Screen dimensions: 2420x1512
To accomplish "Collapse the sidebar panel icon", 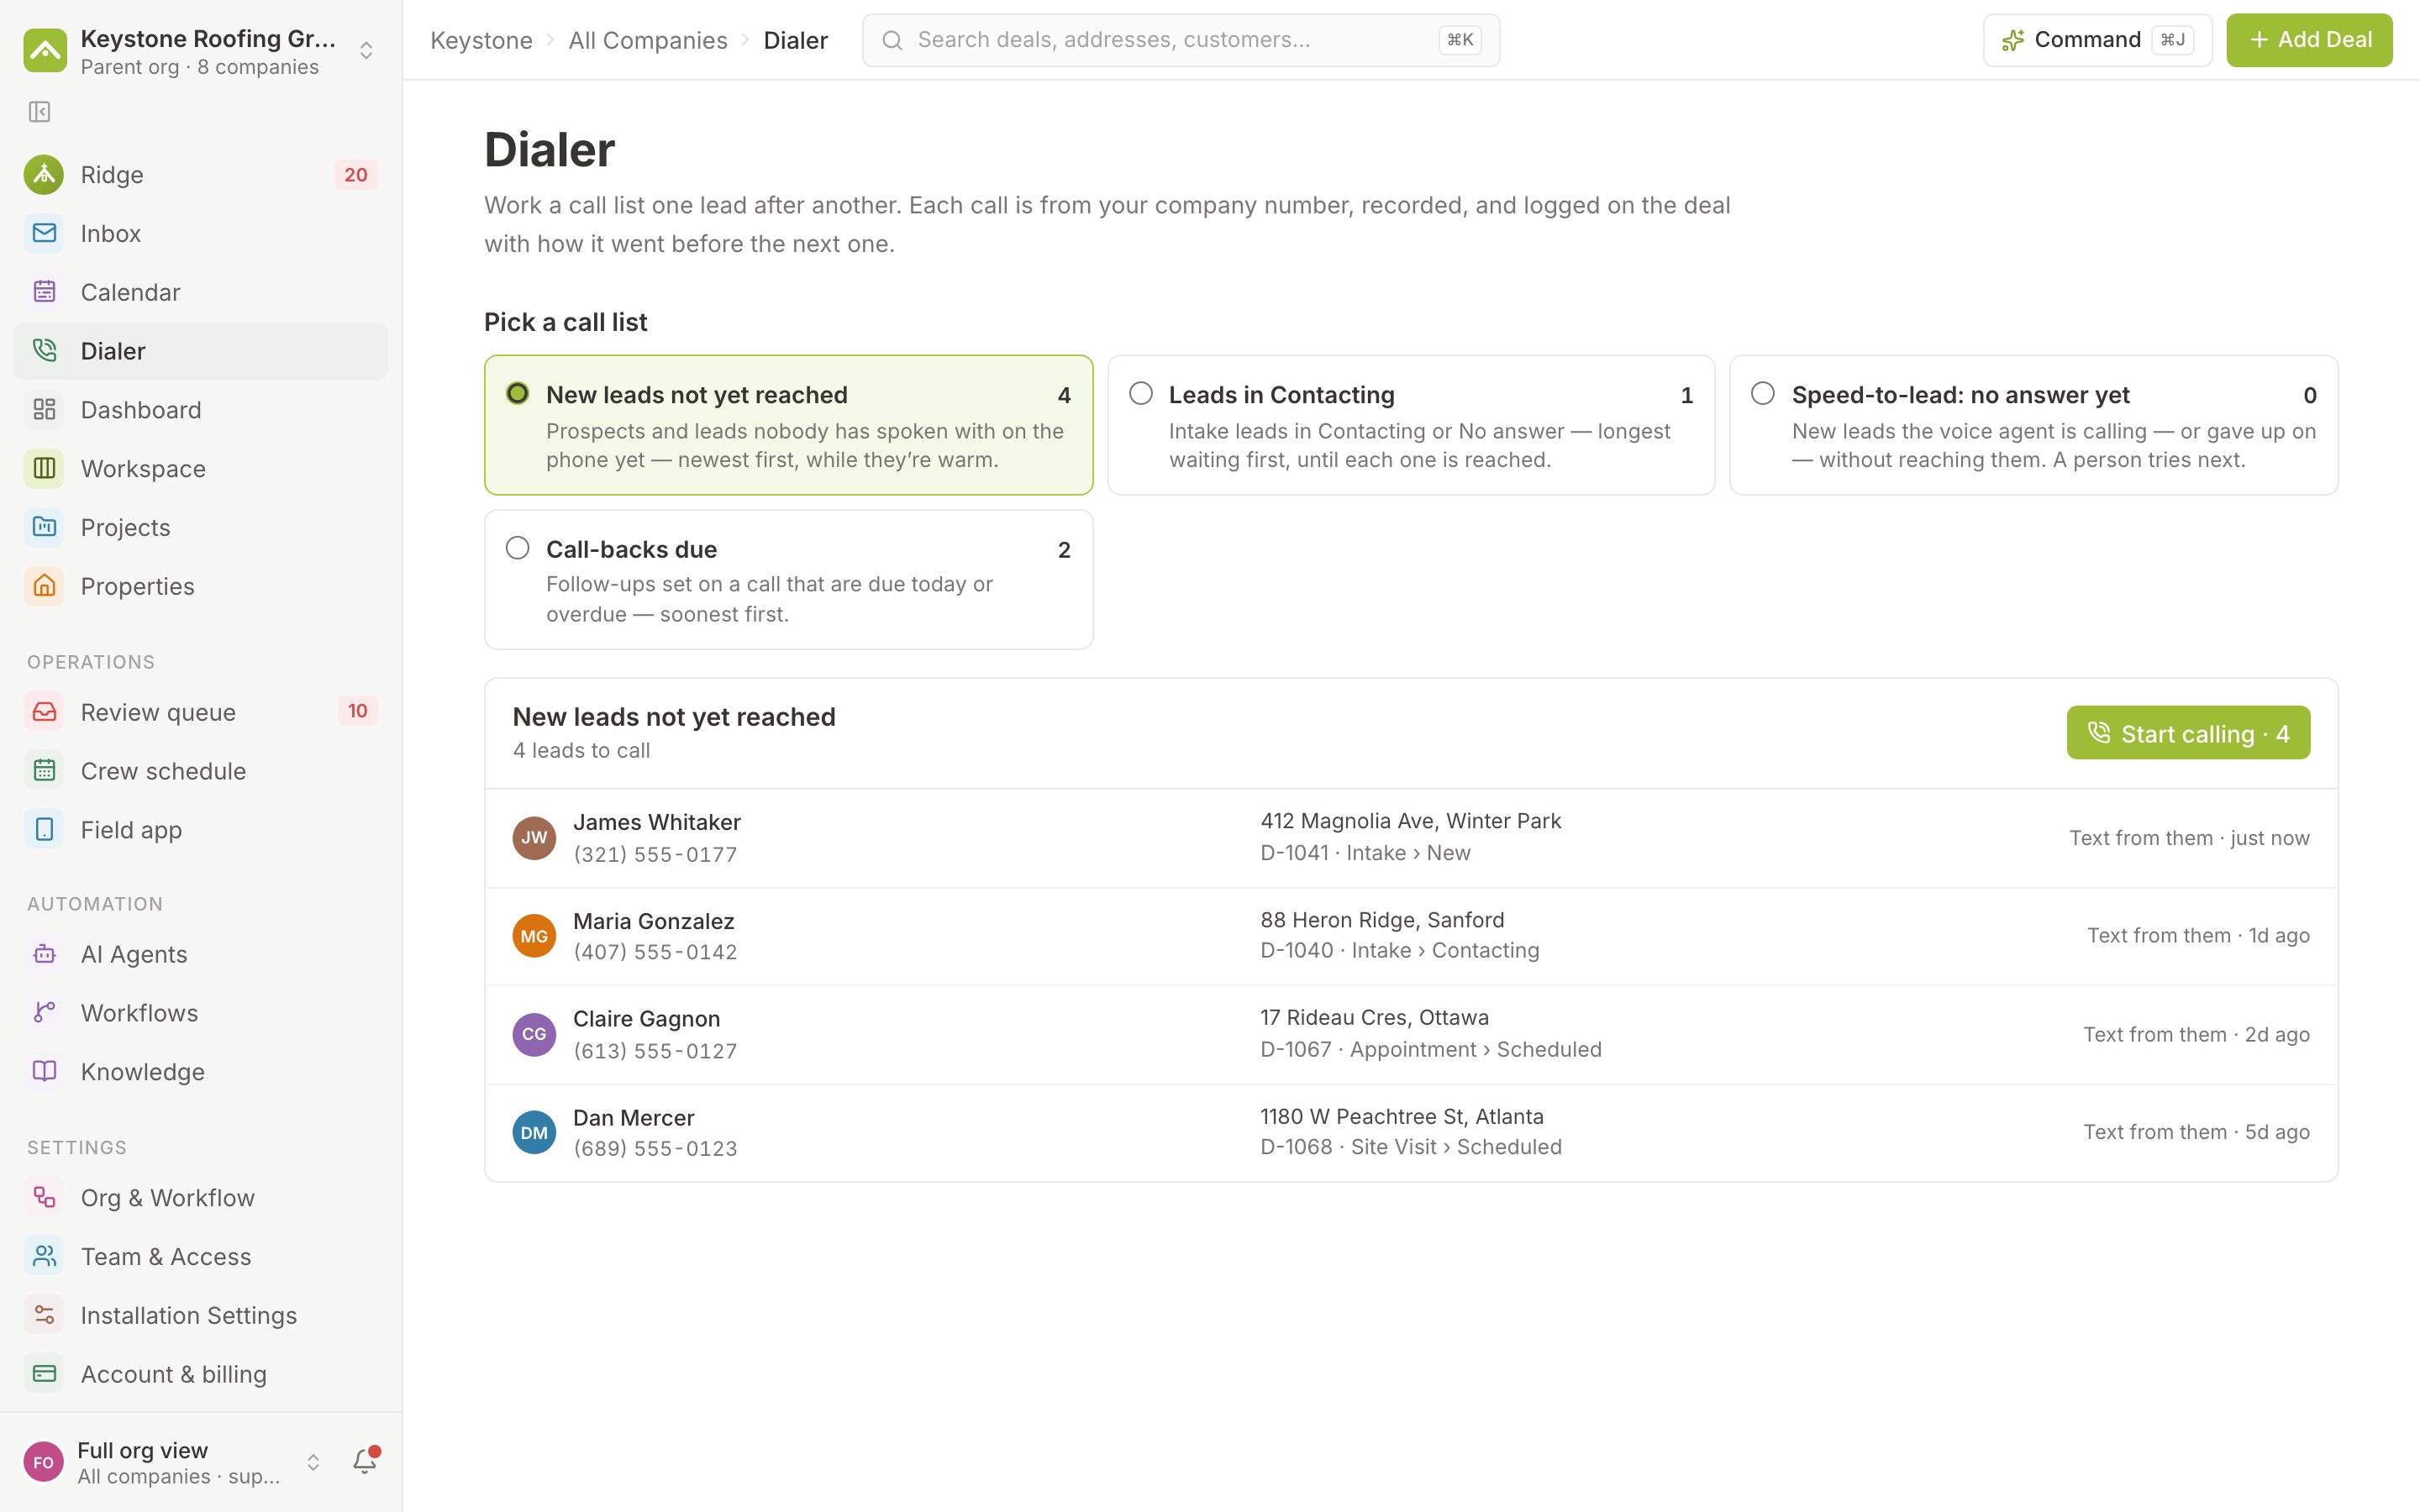I will point(40,111).
